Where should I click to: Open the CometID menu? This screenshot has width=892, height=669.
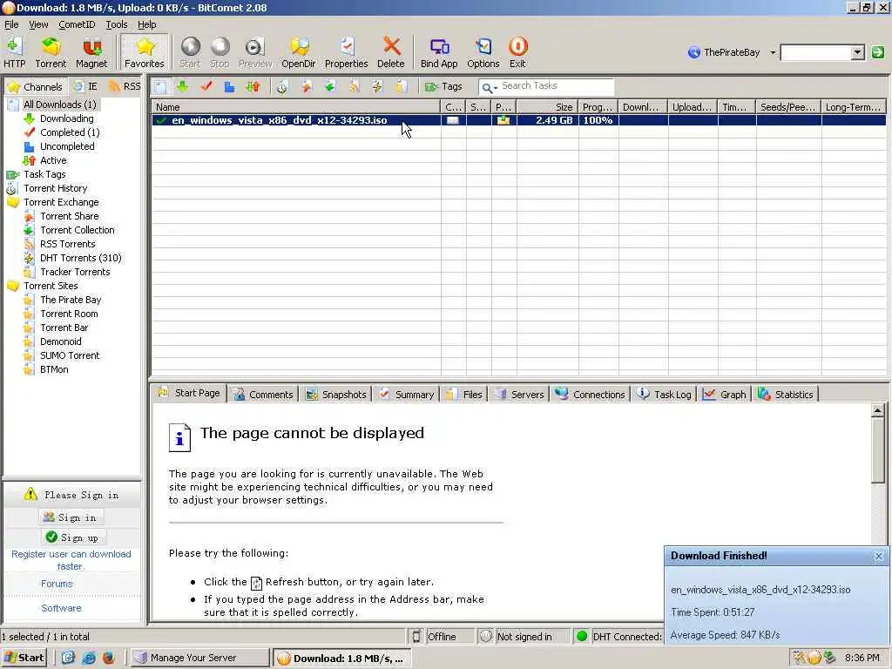click(x=77, y=24)
